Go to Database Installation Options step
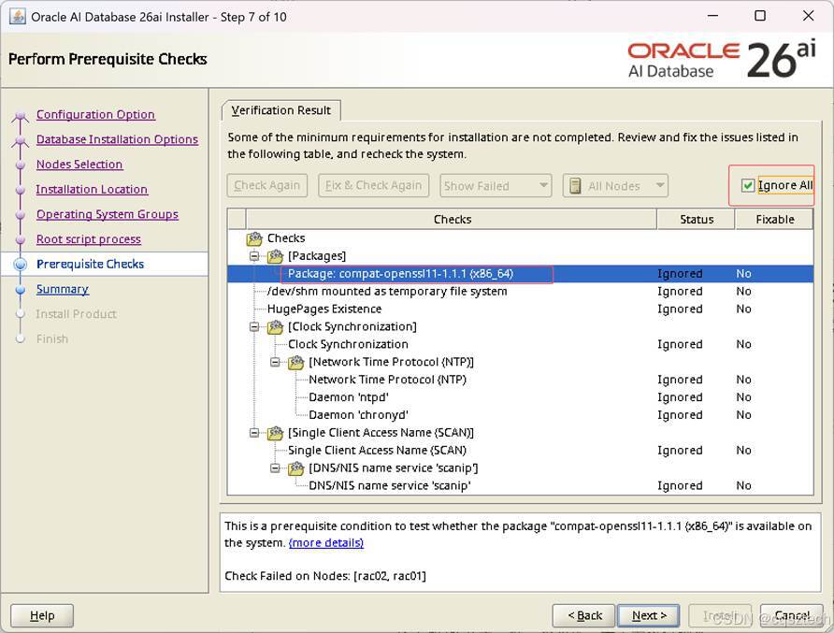834x633 pixels. (x=117, y=139)
